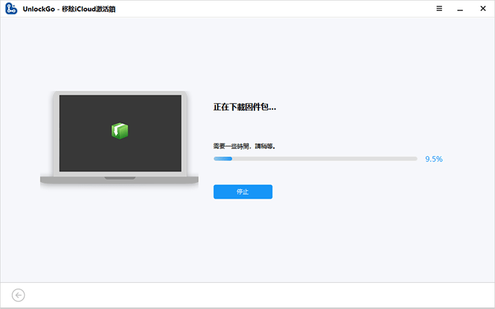The height and width of the screenshot is (309, 495).
Task: Close the UnlockGo window
Action: (x=484, y=9)
